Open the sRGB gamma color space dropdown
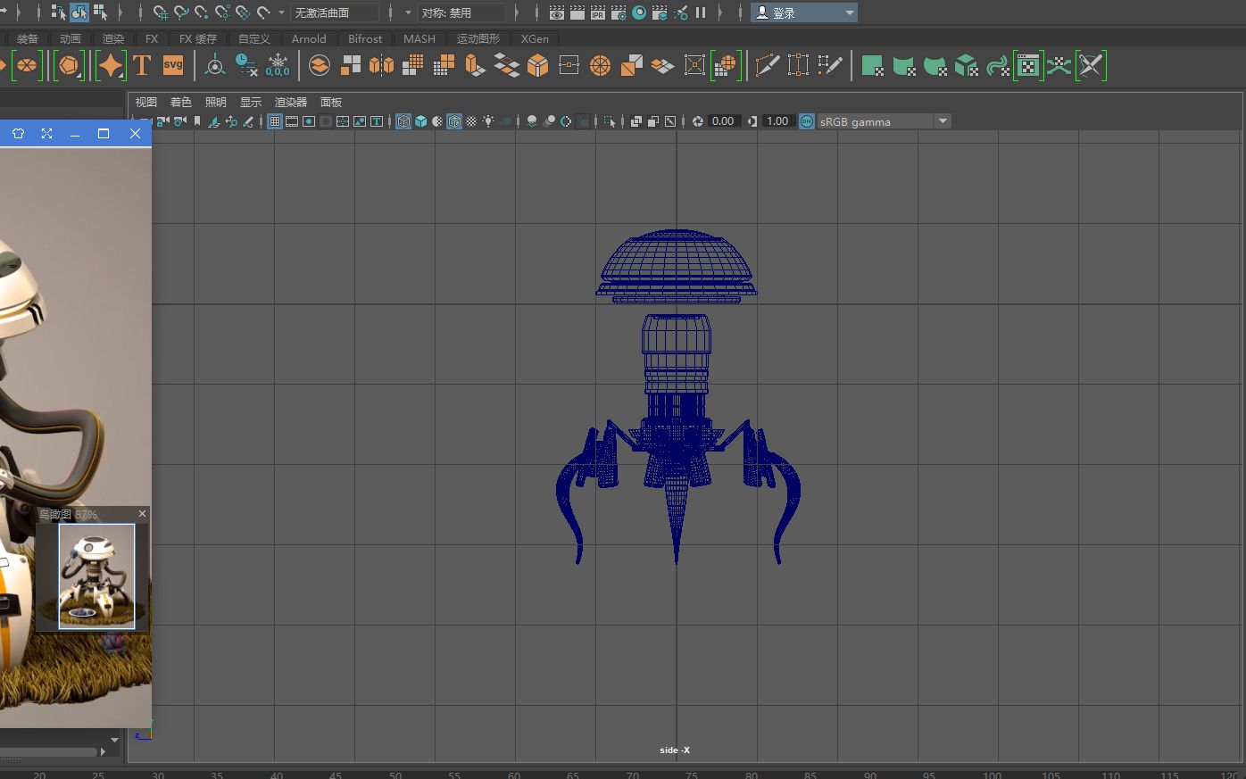Image resolution: width=1246 pixels, height=779 pixels. (943, 120)
